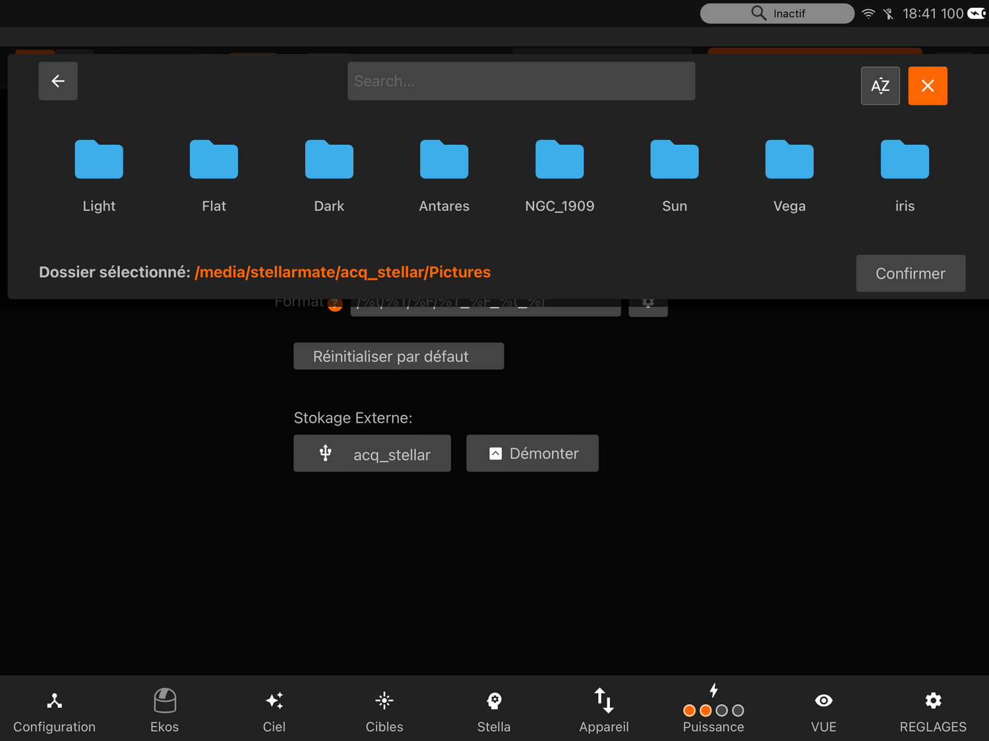
Task: Open the Sun folder
Action: 674,176
